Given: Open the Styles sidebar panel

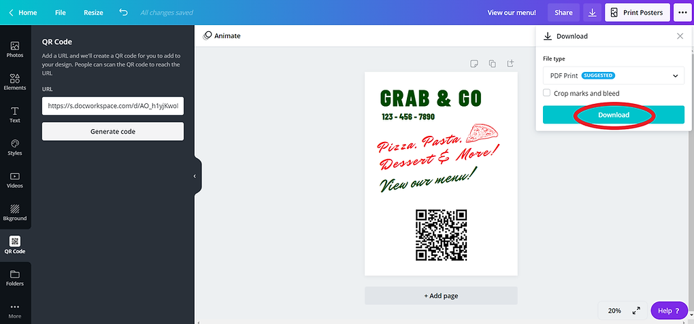Looking at the screenshot, I should tap(14, 147).
